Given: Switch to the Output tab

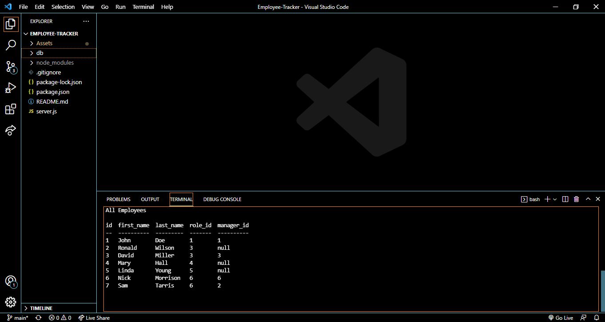Looking at the screenshot, I should point(150,199).
